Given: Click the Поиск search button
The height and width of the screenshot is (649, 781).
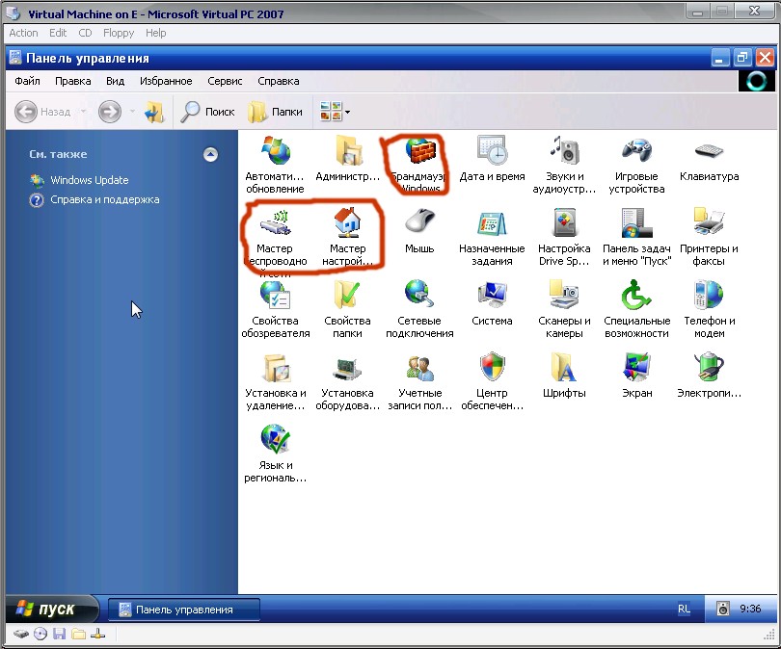Looking at the screenshot, I should [207, 112].
